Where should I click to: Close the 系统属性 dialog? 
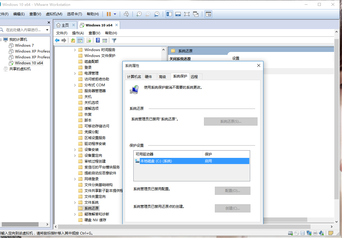(258, 65)
